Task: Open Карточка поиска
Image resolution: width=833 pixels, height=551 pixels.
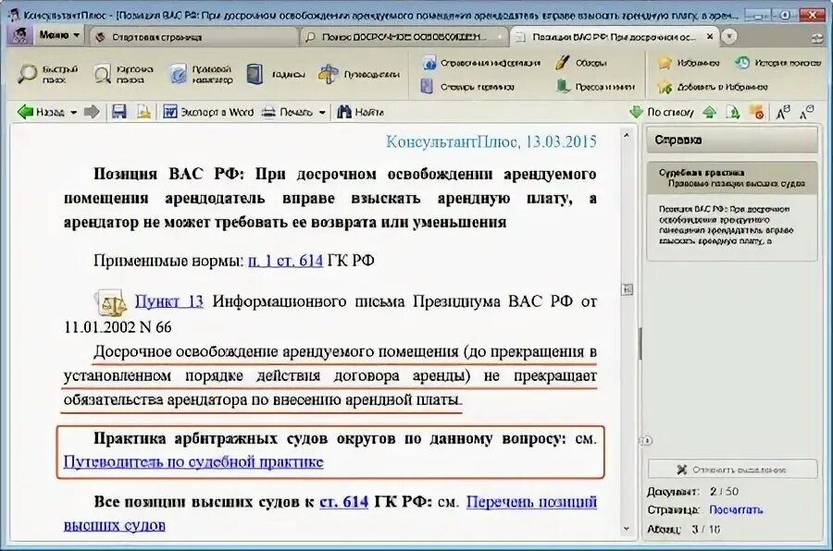Action: (x=123, y=74)
